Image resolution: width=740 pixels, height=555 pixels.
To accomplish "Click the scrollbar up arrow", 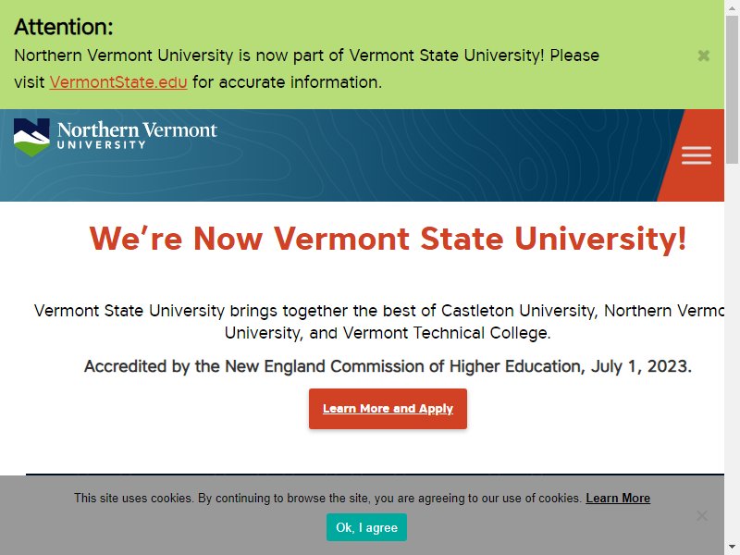I will point(732,7).
